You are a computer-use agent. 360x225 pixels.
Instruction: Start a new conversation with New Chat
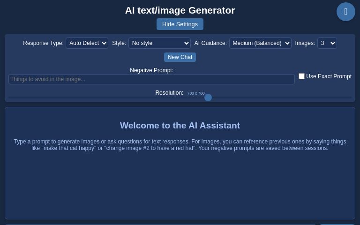[x=180, y=57]
